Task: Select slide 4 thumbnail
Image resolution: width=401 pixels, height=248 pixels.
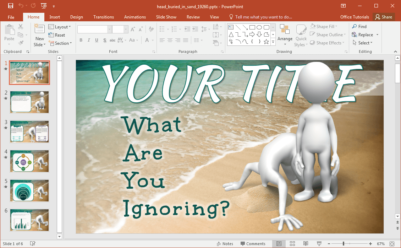Action: coord(29,161)
